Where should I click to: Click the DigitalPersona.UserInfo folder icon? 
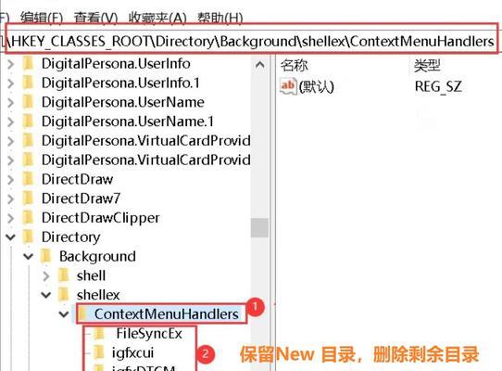pyautogui.click(x=28, y=63)
